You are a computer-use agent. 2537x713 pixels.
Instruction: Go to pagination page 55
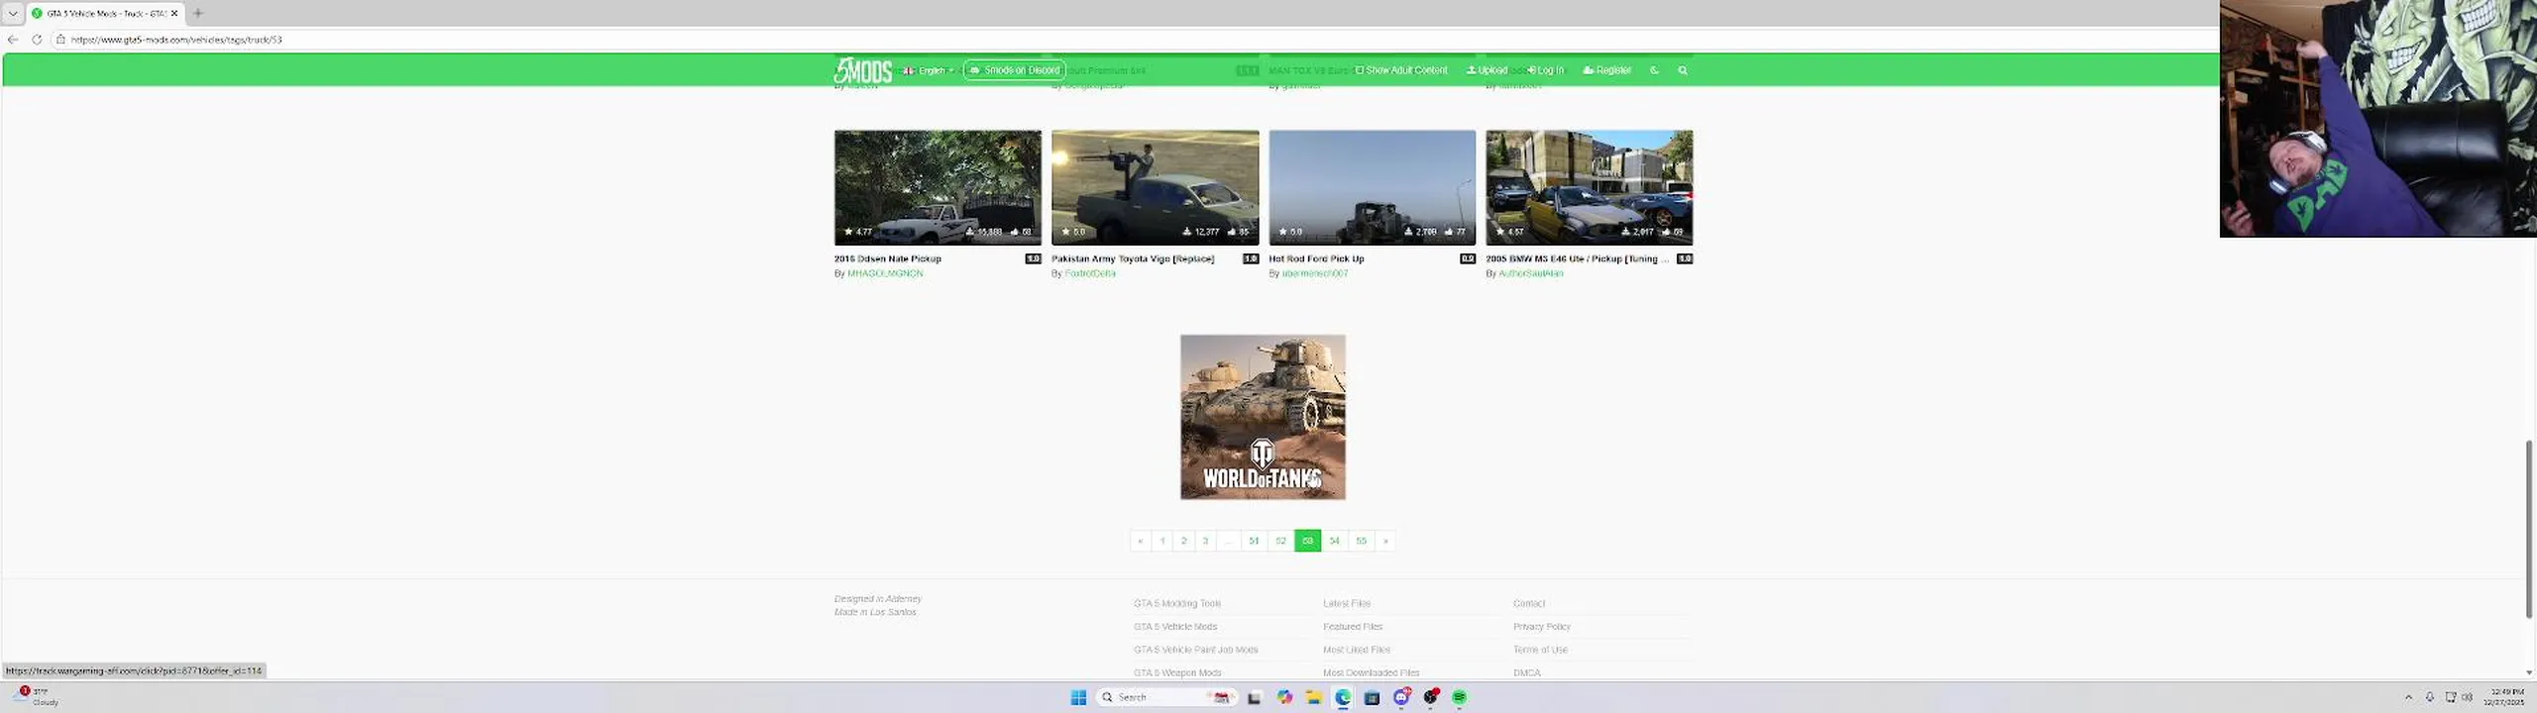[1362, 541]
